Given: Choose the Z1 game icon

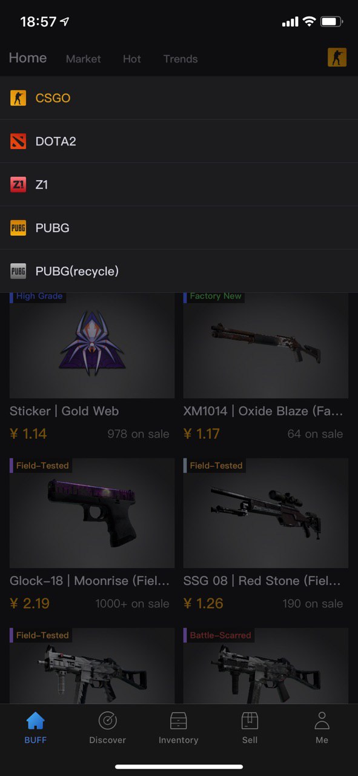Looking at the screenshot, I should tap(18, 184).
